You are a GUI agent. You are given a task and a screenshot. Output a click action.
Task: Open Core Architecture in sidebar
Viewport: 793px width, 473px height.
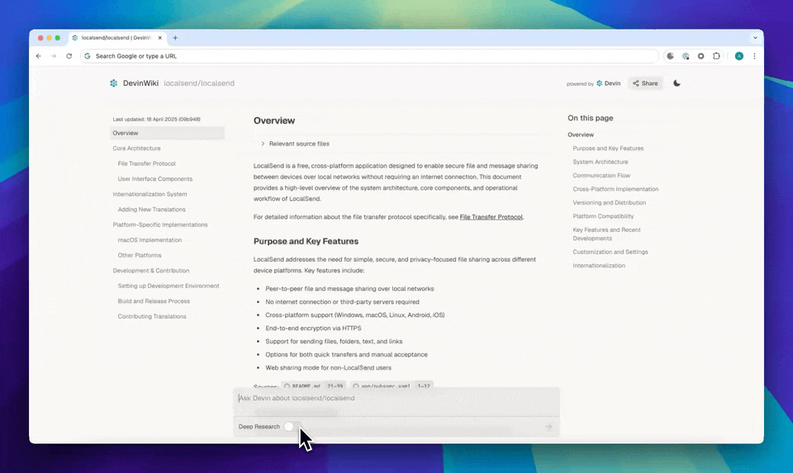pyautogui.click(x=136, y=148)
